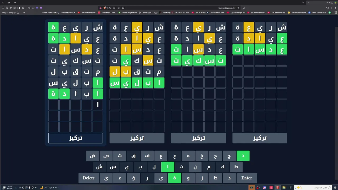Tap the ض key
This screenshot has height=190, width=338.
click(92, 156)
